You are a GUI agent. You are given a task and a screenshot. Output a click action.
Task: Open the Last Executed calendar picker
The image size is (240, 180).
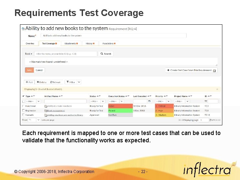click(x=149, y=101)
